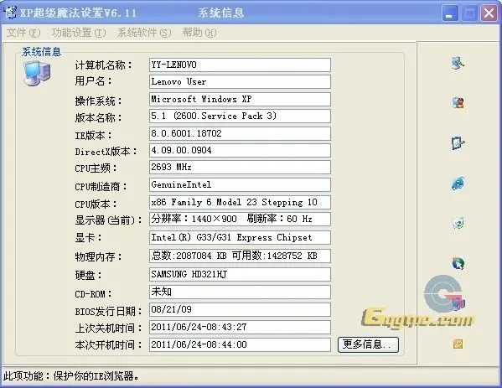The width and height of the screenshot is (502, 388).
Task: Click the CPU主频 field showing 2693 MHz
Action: click(240, 167)
